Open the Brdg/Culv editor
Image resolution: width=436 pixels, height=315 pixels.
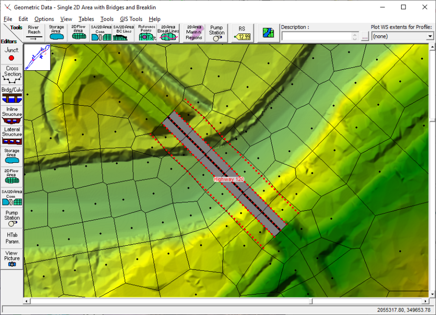(11, 95)
